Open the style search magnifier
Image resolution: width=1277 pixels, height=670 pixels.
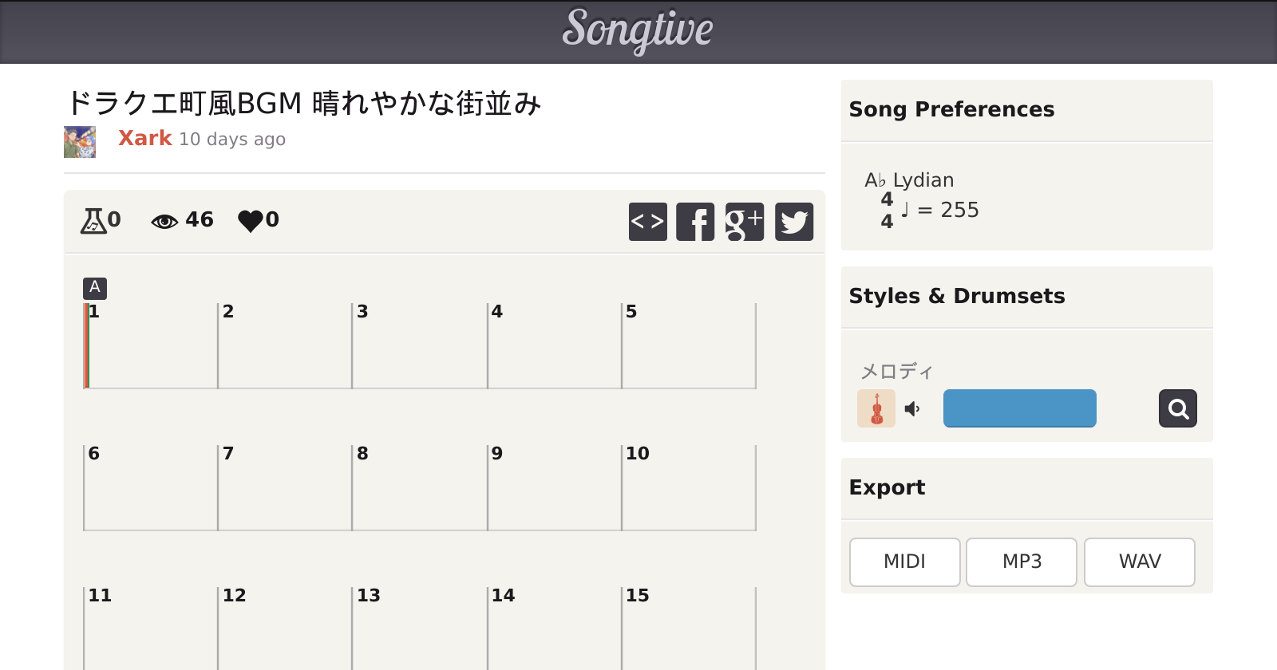click(x=1178, y=408)
